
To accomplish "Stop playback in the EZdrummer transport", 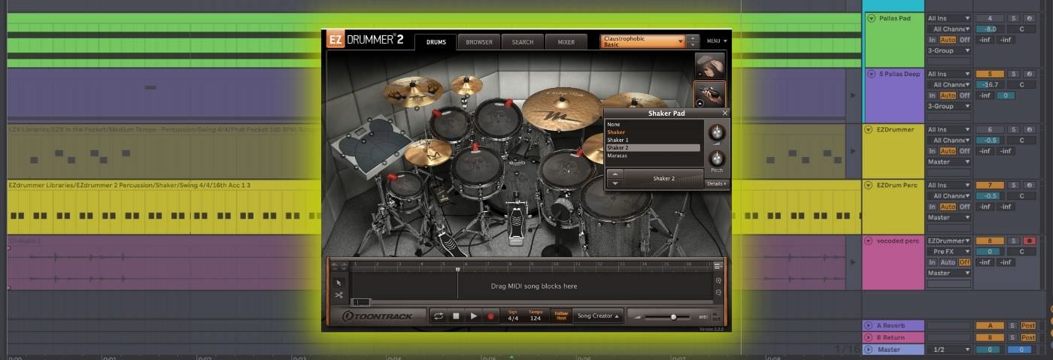I will (x=456, y=316).
